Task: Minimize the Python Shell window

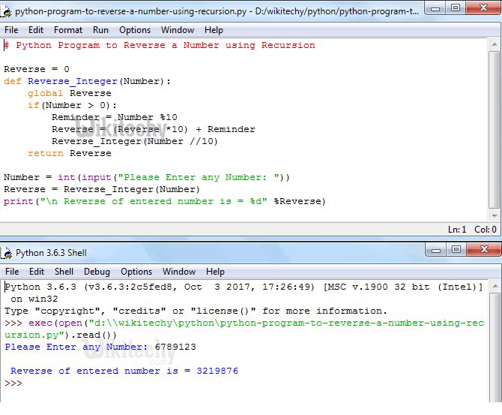Action: coord(436,249)
